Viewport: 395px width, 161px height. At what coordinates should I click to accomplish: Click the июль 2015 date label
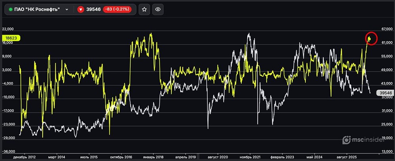pos(89,157)
